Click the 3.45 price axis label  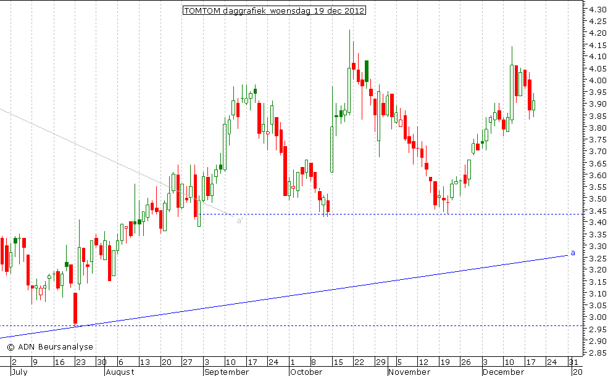pos(598,211)
